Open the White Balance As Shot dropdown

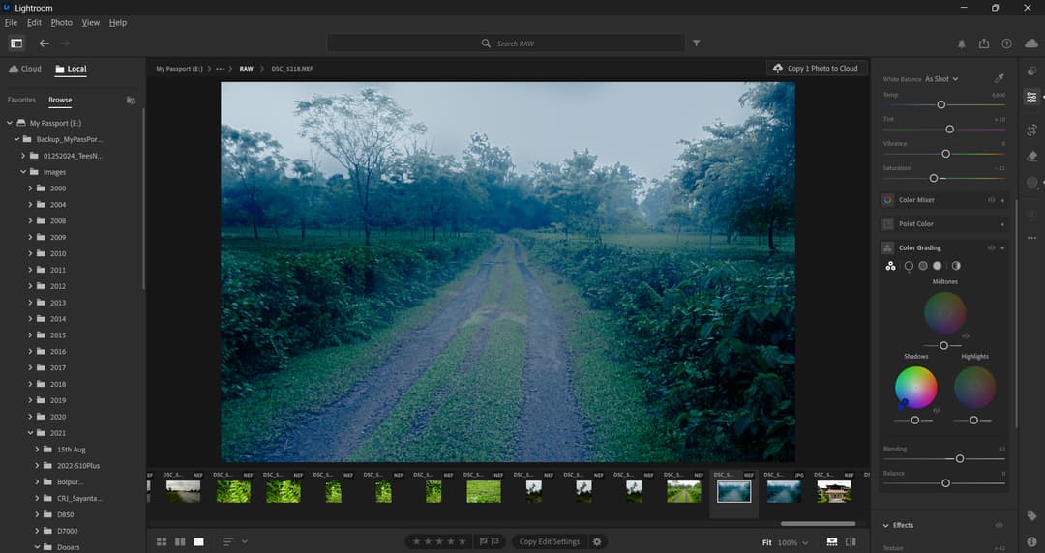941,78
